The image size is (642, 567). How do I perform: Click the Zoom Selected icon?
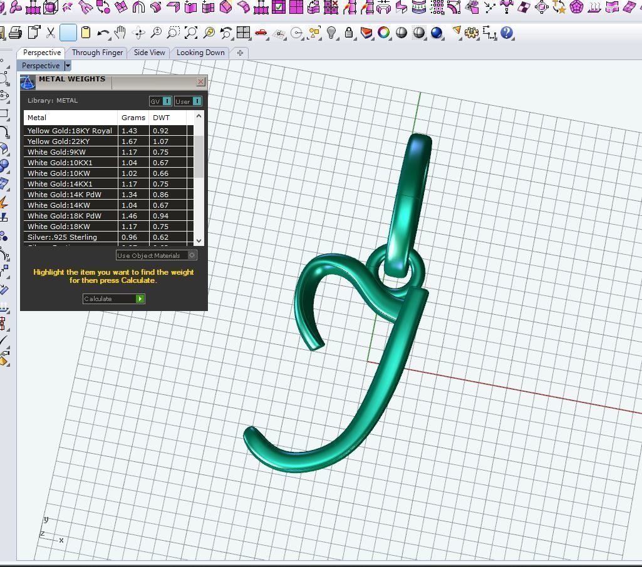point(209,33)
